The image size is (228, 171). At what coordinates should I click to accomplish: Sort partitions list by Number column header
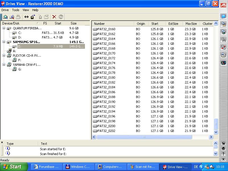point(113,24)
